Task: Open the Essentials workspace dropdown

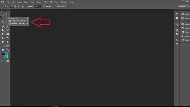Action: 184,7
